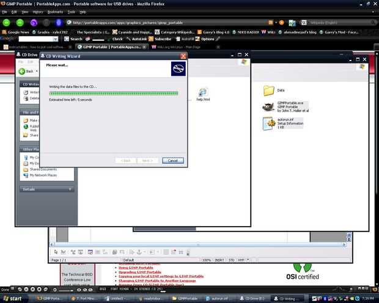
Task: Open My Network Places link
Action: (x=40, y=175)
